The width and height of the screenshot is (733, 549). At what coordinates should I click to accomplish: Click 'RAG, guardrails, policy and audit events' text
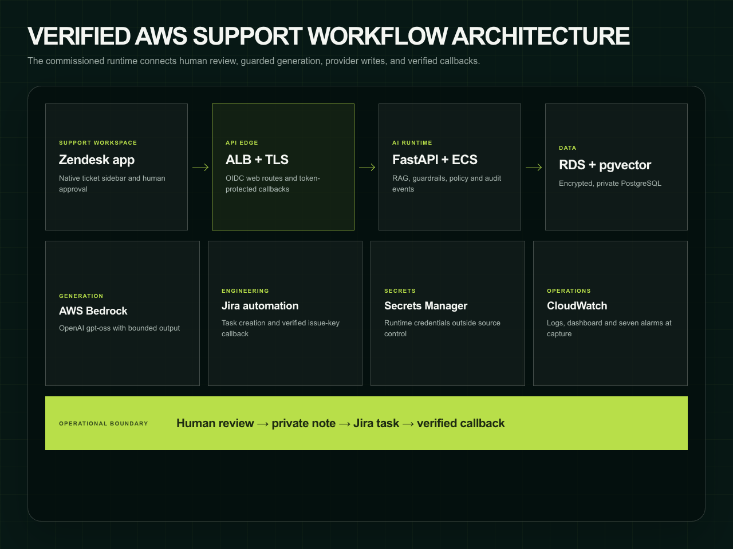[447, 184]
